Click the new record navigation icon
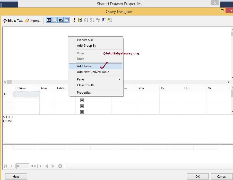The image size is (233, 180). click(53, 166)
